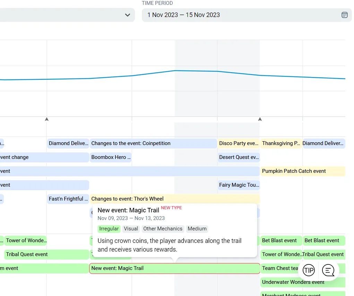The height and width of the screenshot is (296, 354).
Task: Select the Visual tag in tooltip
Action: [131, 229]
